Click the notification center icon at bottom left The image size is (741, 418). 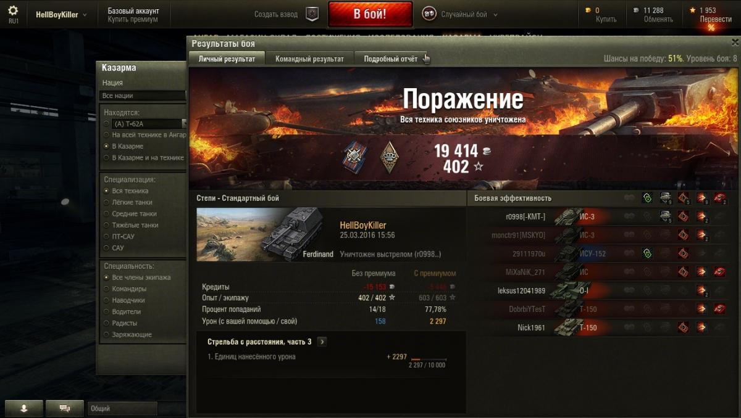coord(24,408)
